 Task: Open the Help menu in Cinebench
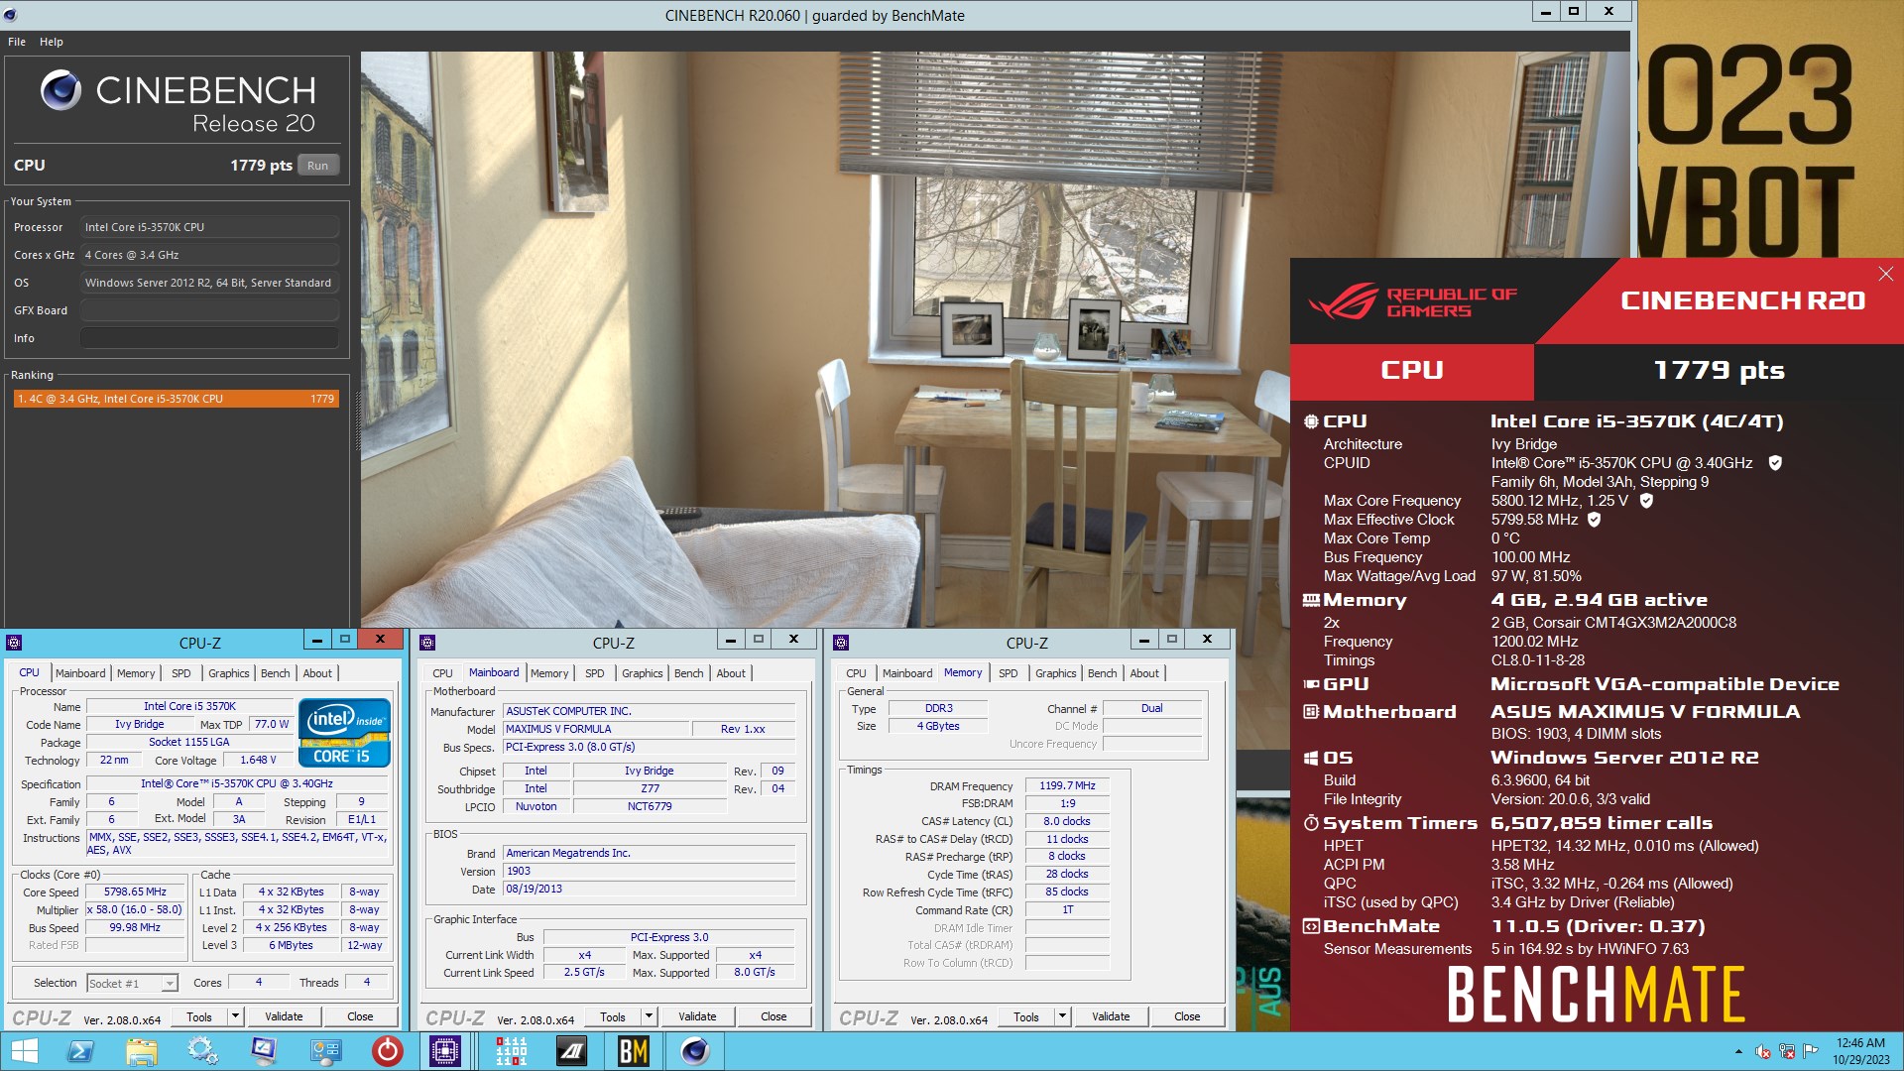(x=52, y=42)
